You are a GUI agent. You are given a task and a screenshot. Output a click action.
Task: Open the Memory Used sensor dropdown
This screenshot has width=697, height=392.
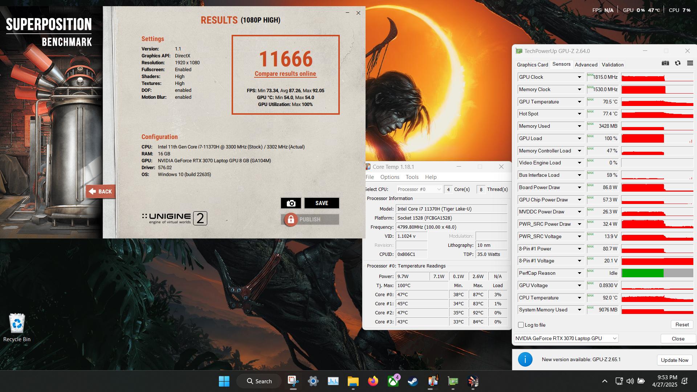tap(579, 126)
